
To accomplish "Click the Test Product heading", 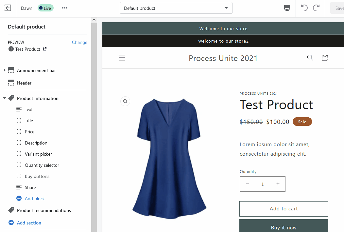I will tap(276, 105).
